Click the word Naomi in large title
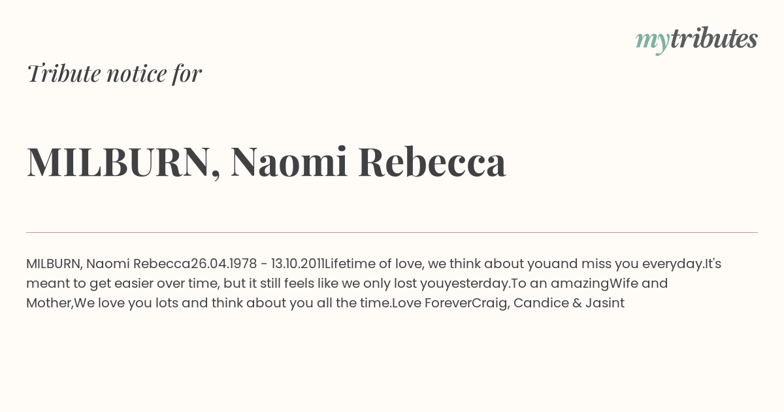Screen dimensions: 784x412 (289, 162)
